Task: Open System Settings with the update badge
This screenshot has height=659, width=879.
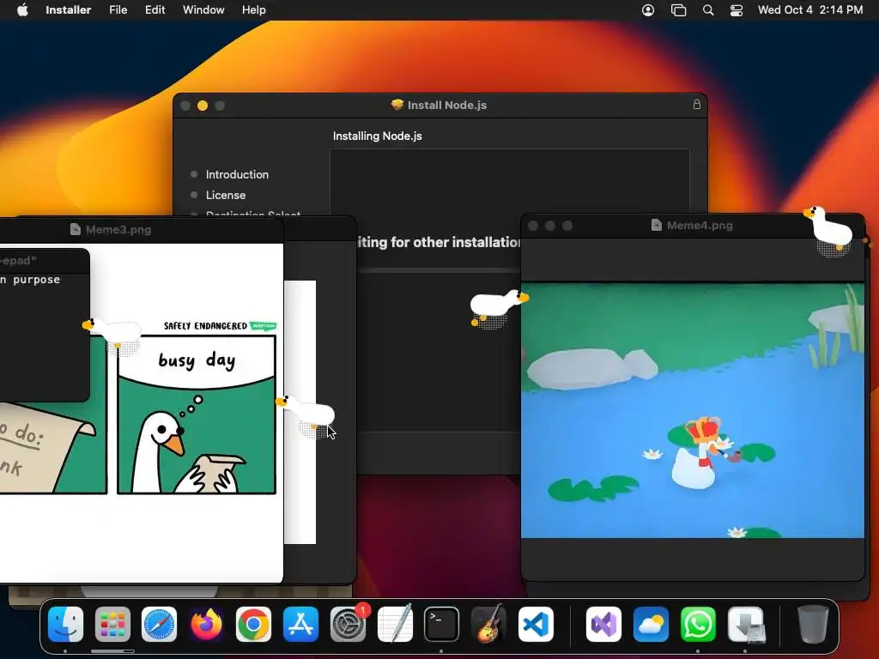Action: point(349,625)
